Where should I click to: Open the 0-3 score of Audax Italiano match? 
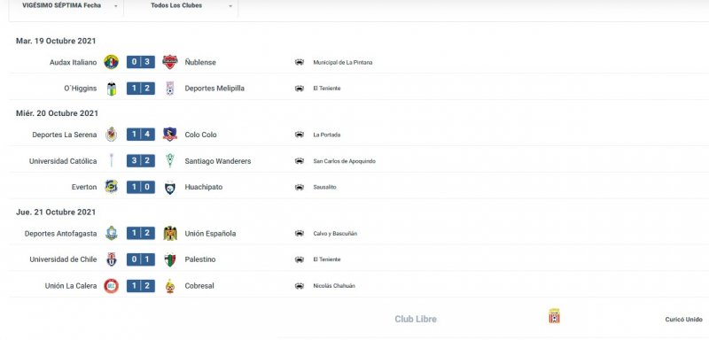141,62
